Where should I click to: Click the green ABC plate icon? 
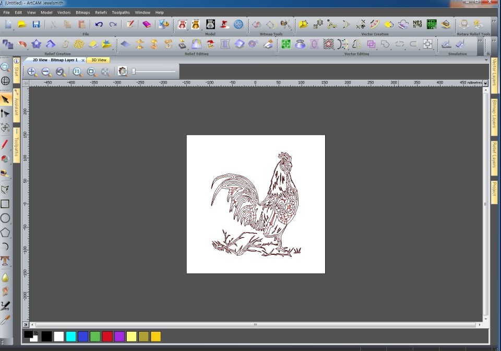[432, 25]
